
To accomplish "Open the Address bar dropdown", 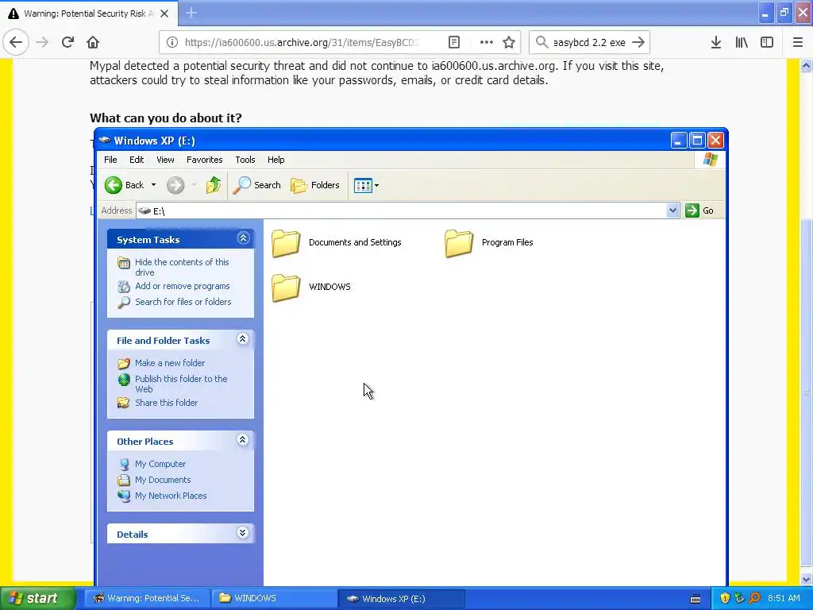I will (672, 210).
